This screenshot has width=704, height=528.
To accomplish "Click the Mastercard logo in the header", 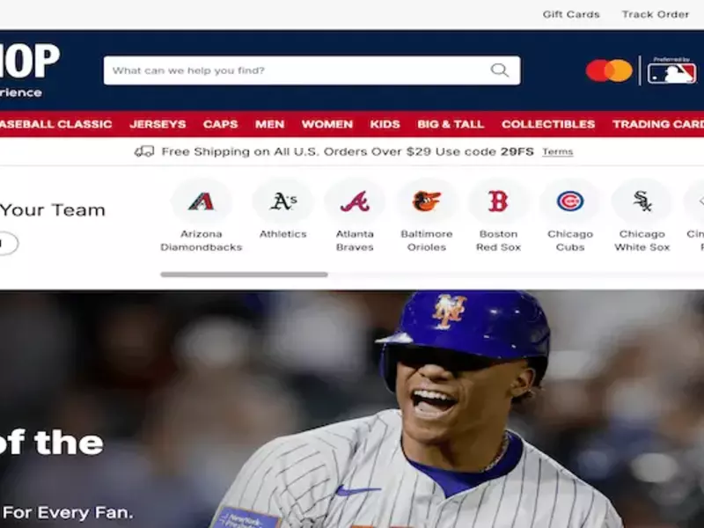I will pyautogui.click(x=609, y=70).
